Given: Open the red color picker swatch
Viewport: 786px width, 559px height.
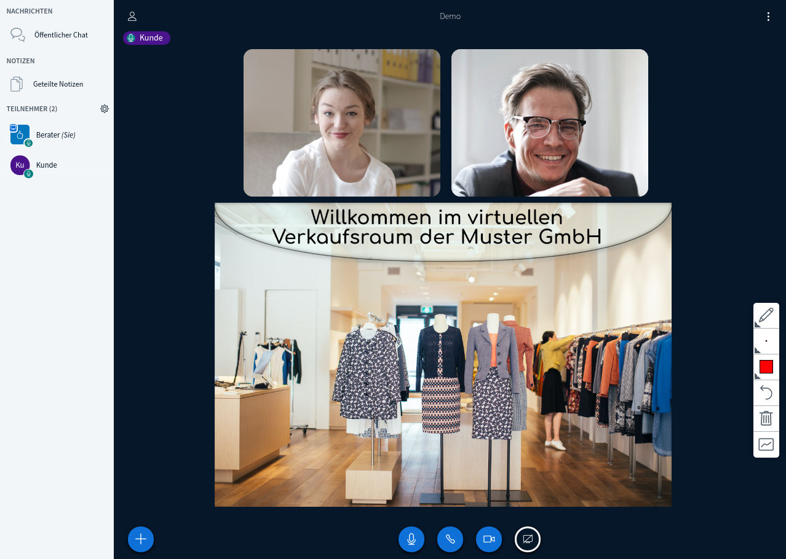Looking at the screenshot, I should tap(766, 367).
